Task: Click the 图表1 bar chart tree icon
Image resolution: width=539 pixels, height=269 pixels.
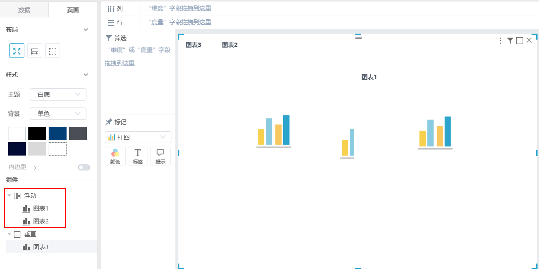Action: 26,209
